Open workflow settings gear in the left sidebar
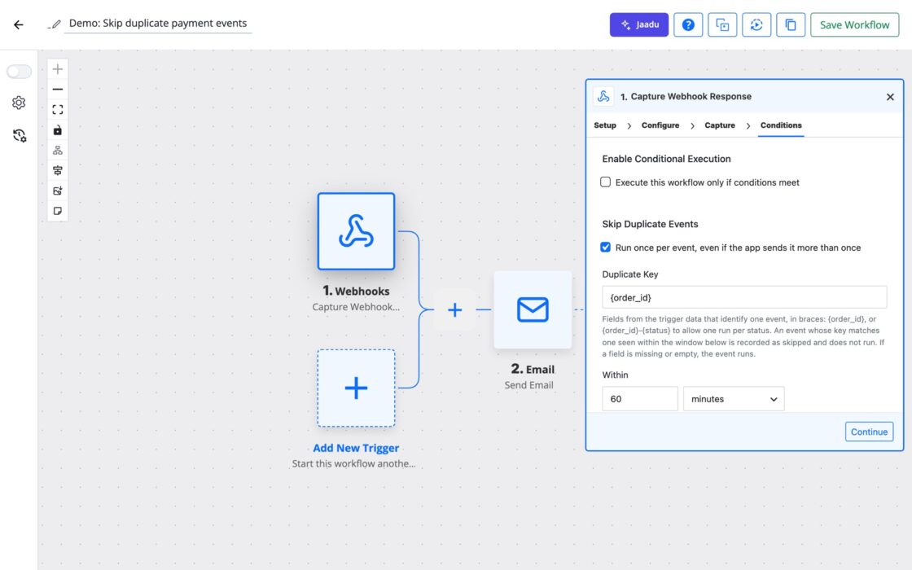 (x=19, y=103)
